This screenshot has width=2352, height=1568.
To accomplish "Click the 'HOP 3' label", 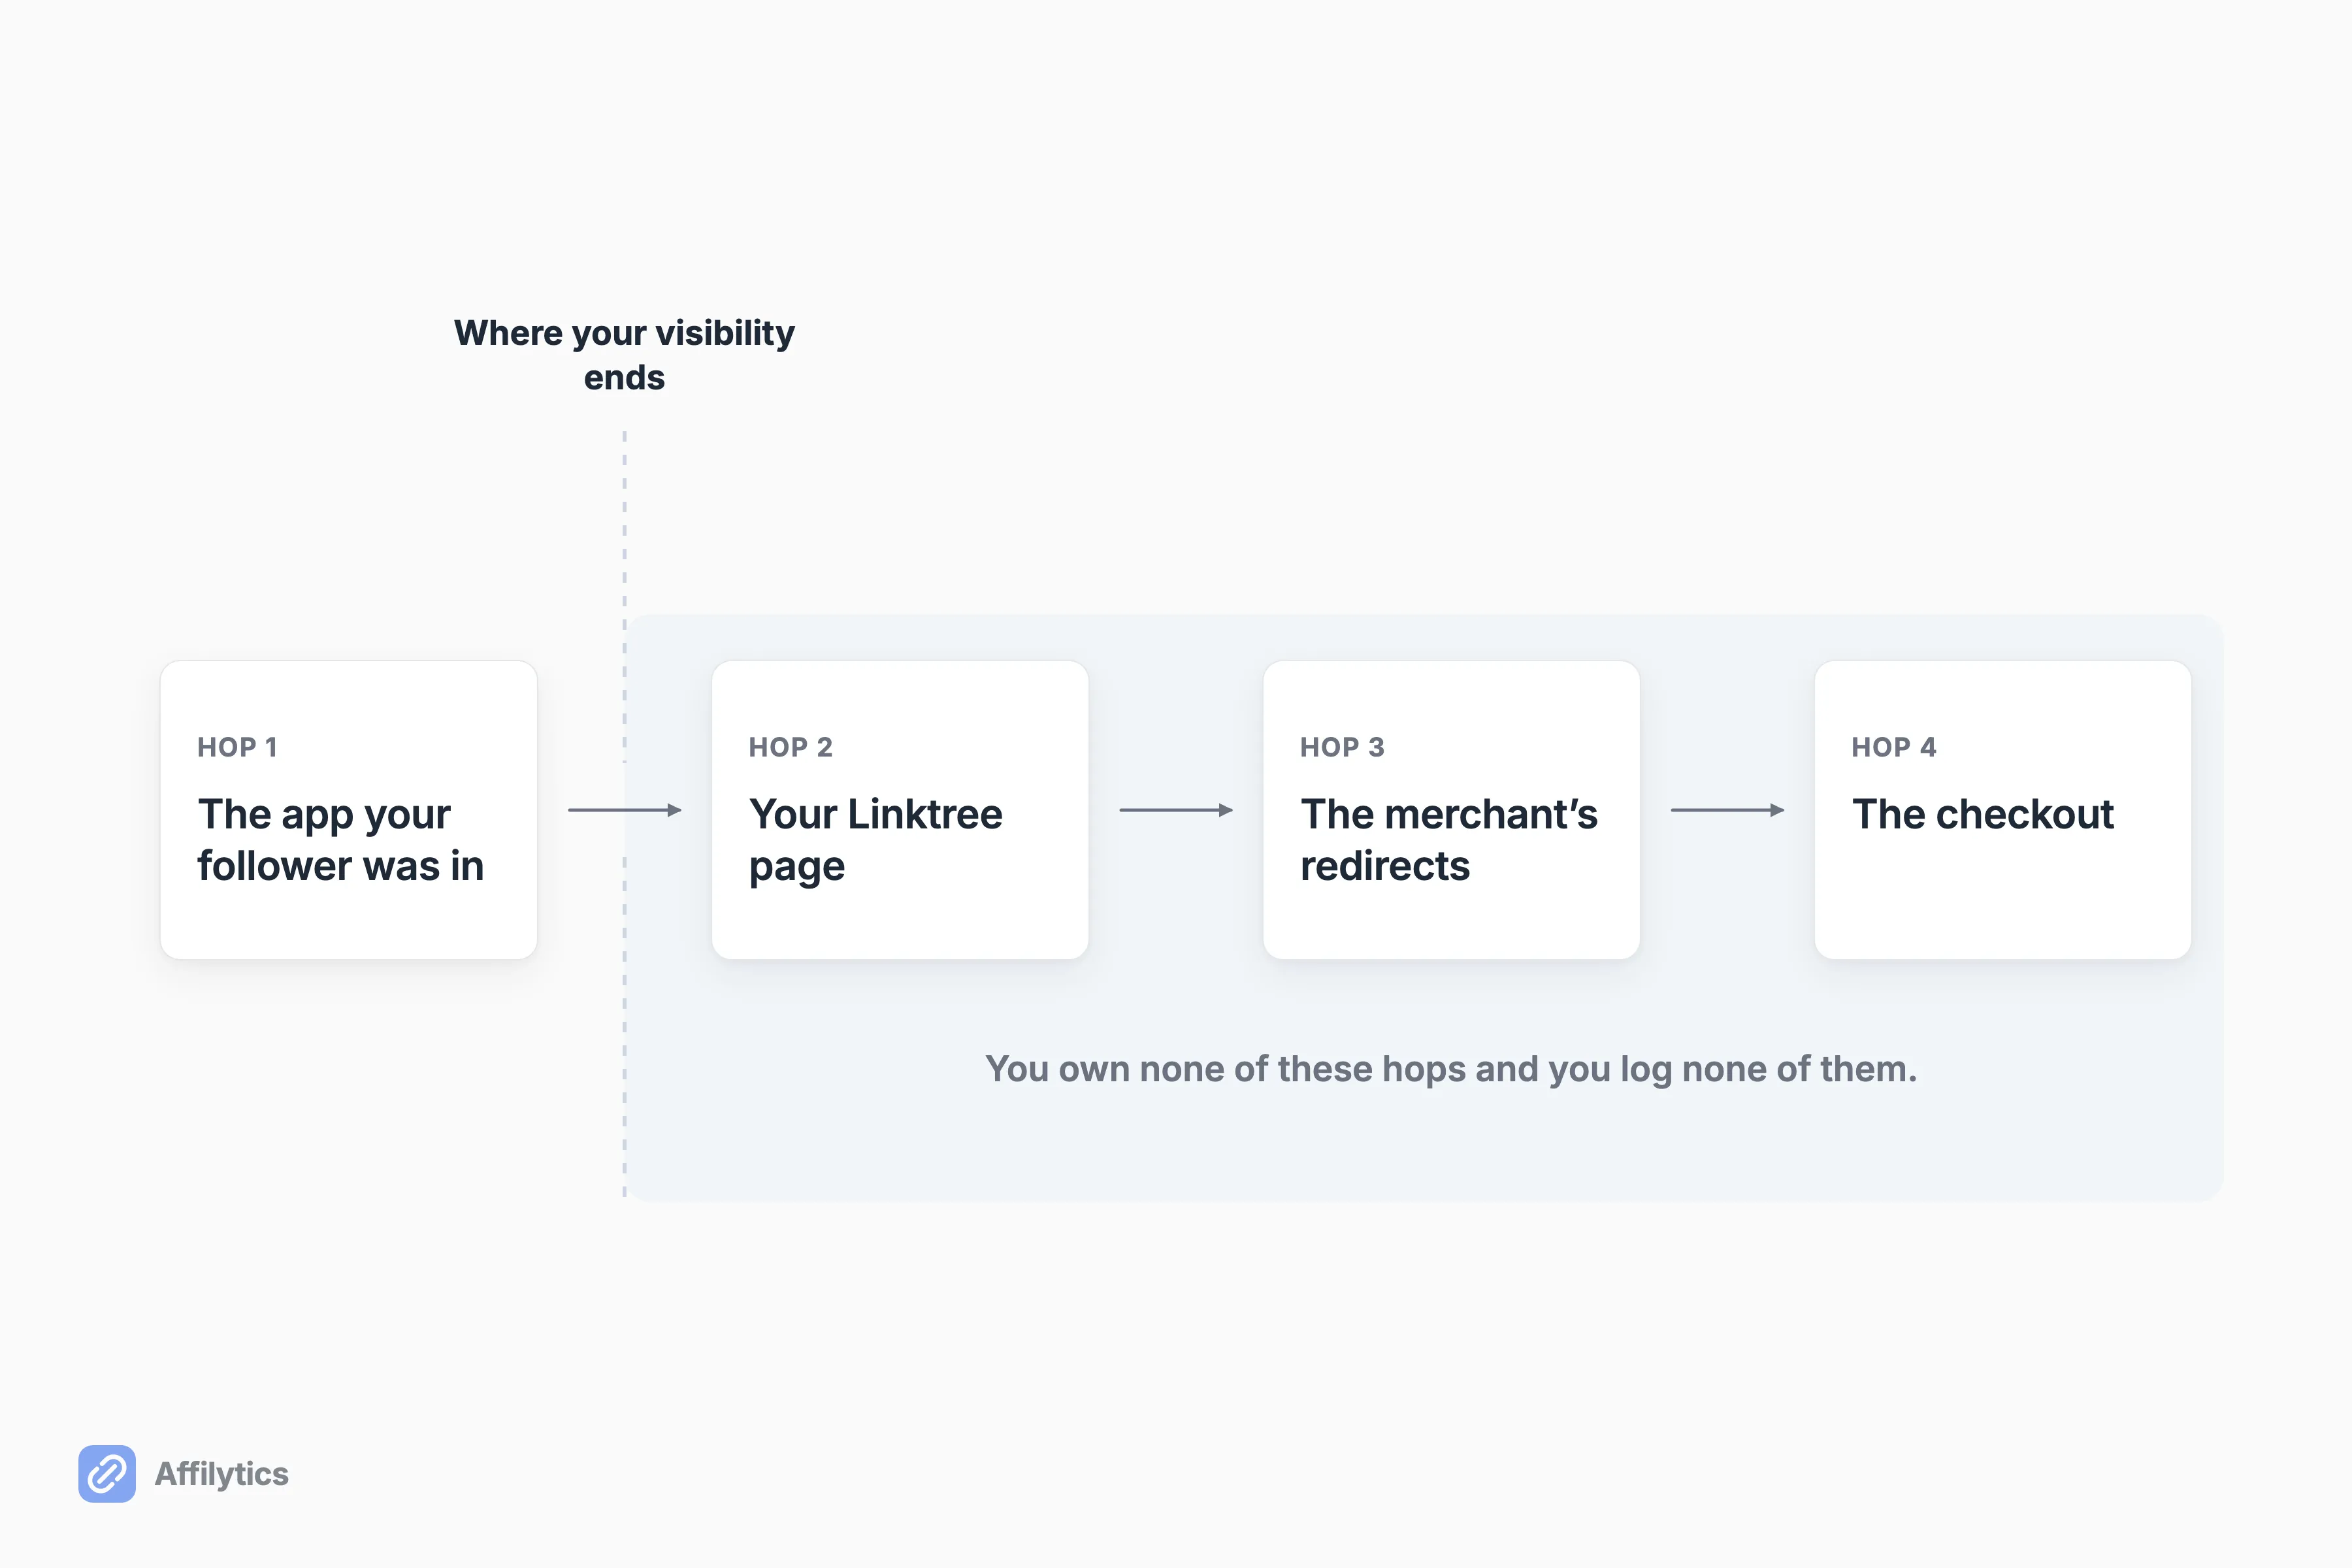I will click(1342, 747).
